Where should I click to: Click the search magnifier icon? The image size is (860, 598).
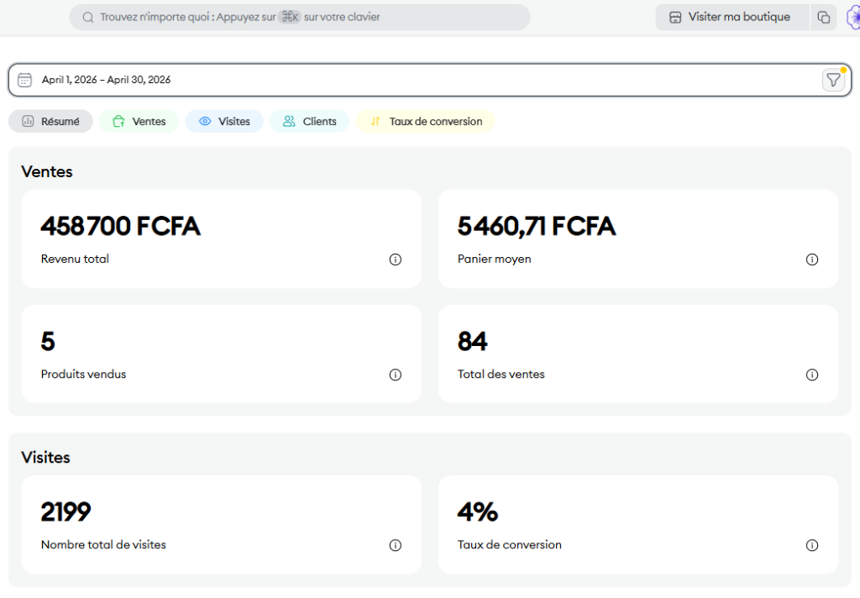pyautogui.click(x=87, y=17)
